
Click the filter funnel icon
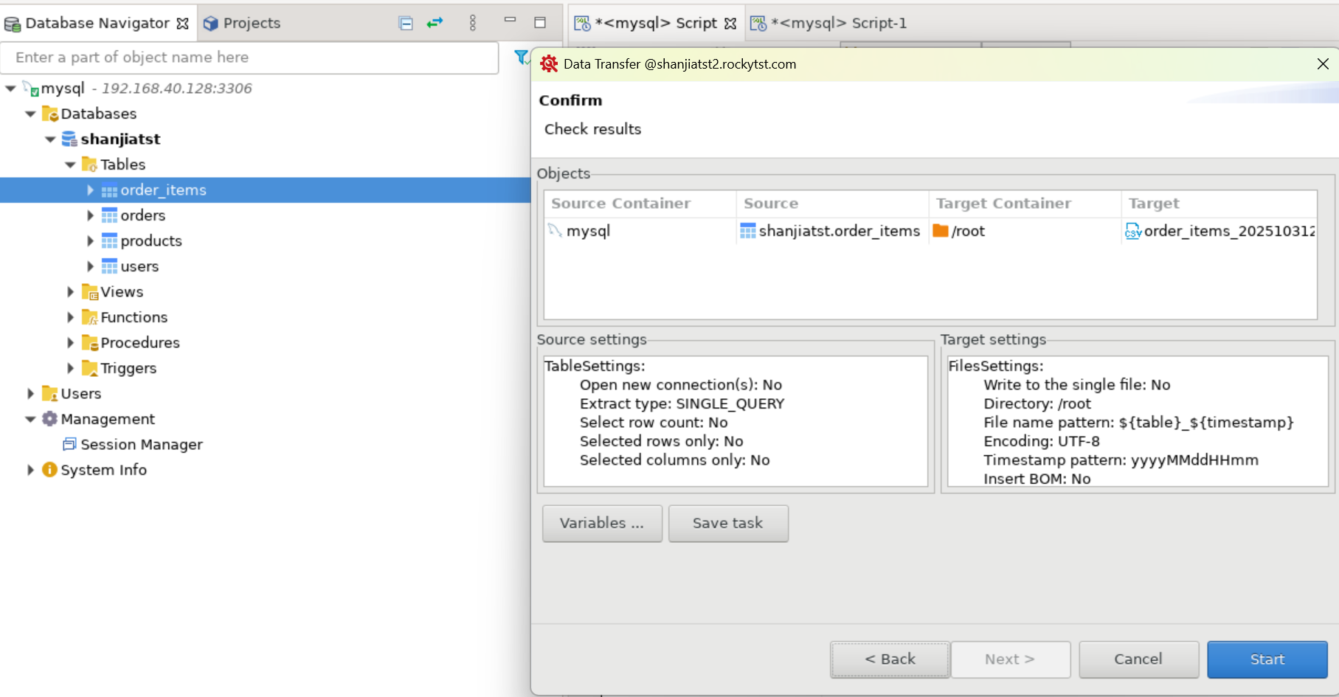pyautogui.click(x=521, y=57)
